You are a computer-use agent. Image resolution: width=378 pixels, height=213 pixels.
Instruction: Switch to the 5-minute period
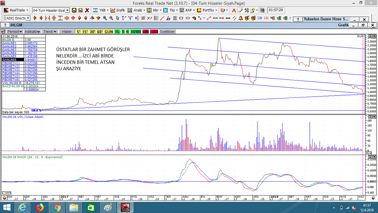[x=79, y=32]
